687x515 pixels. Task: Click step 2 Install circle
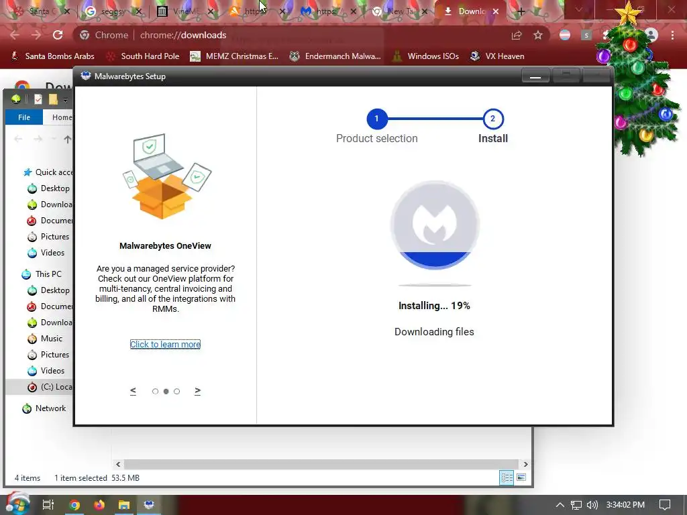493,119
